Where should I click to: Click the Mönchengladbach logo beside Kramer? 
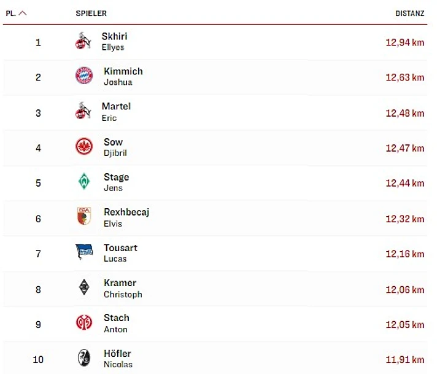tap(84, 287)
